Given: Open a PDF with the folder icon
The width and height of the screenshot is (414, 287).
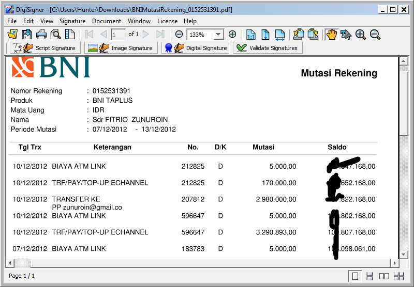Looking at the screenshot, I should pos(12,34).
